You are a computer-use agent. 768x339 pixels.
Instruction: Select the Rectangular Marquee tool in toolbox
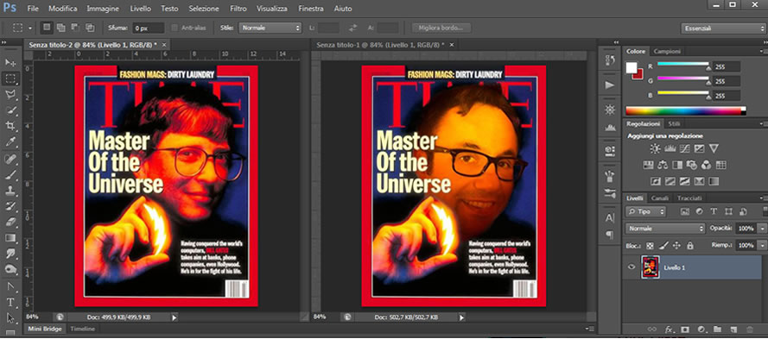[10, 78]
